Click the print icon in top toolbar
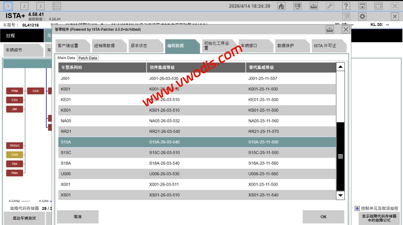 [x=313, y=6]
